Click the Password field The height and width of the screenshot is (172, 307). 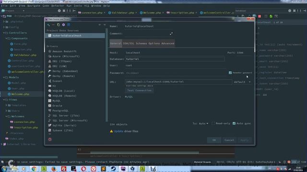(175, 73)
